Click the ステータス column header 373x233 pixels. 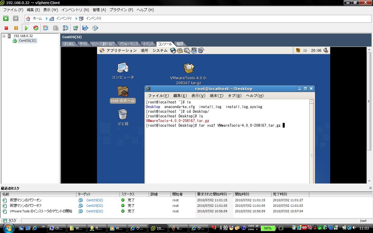pyautogui.click(x=135, y=194)
